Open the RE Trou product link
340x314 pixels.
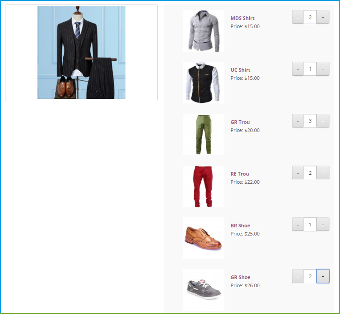click(240, 174)
